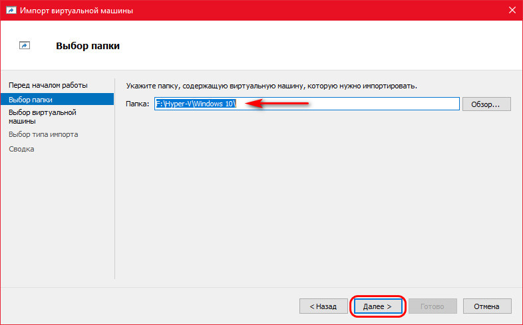Go to Выбор виртуальной машины step
Viewport: 523px width, 325px height.
[x=43, y=116]
